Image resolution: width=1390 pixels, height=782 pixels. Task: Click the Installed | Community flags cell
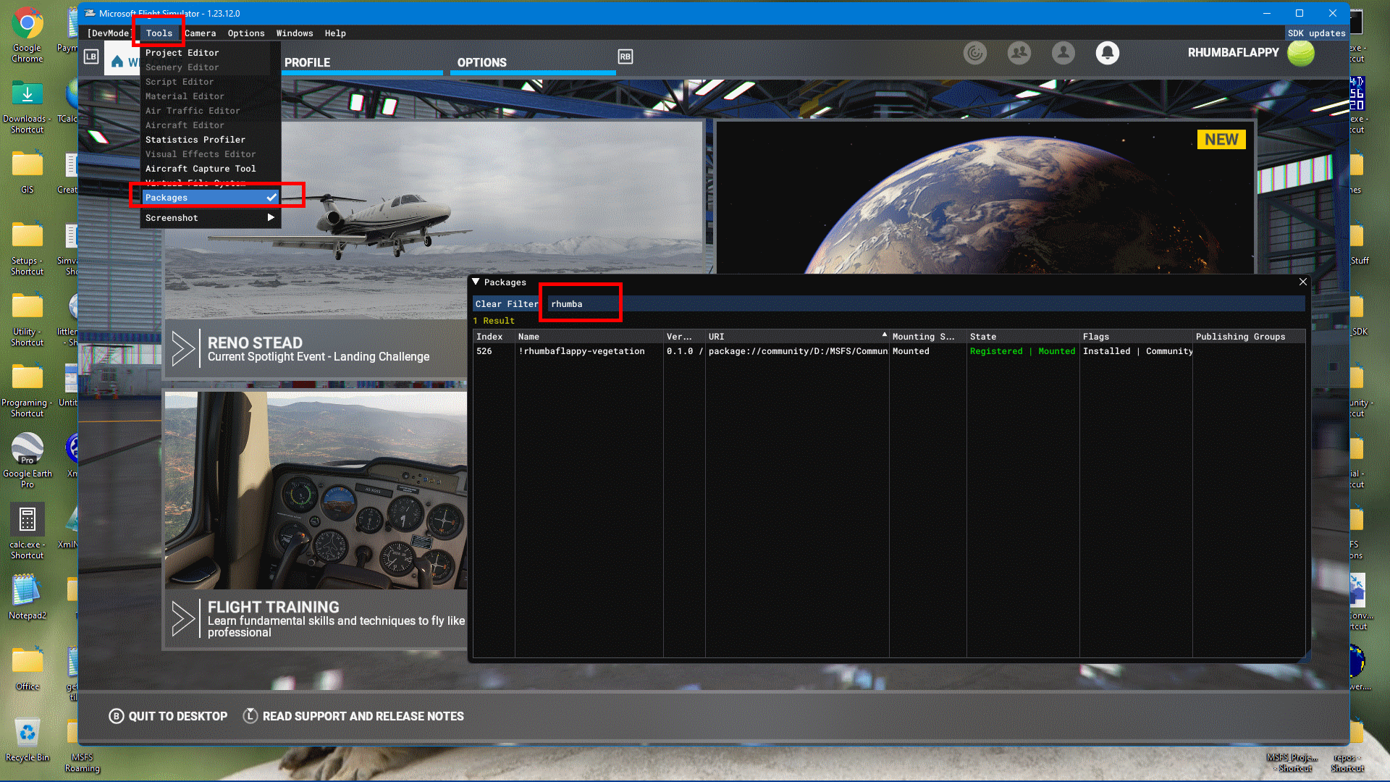tap(1137, 351)
